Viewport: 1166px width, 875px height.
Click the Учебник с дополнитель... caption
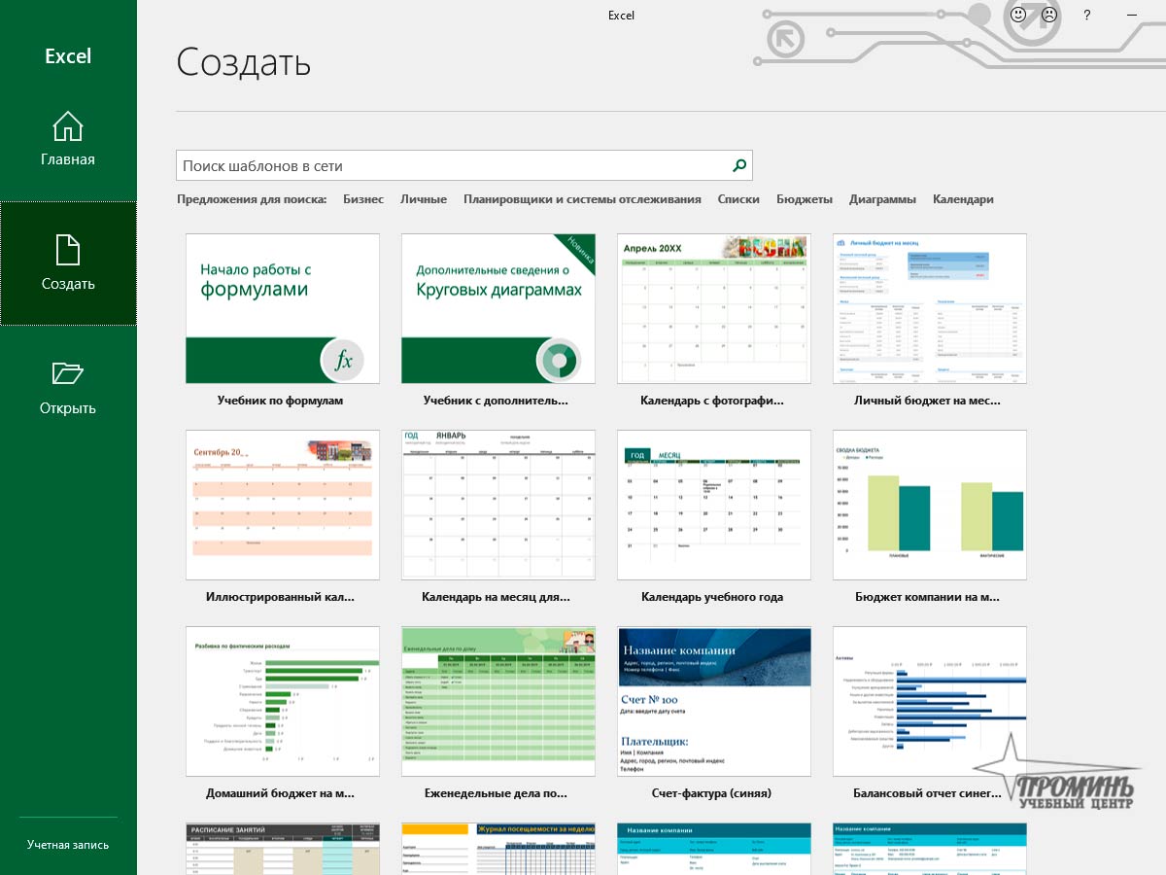click(496, 401)
